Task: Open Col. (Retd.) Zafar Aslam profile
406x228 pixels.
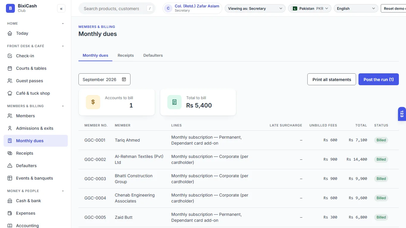Action: coord(192,8)
